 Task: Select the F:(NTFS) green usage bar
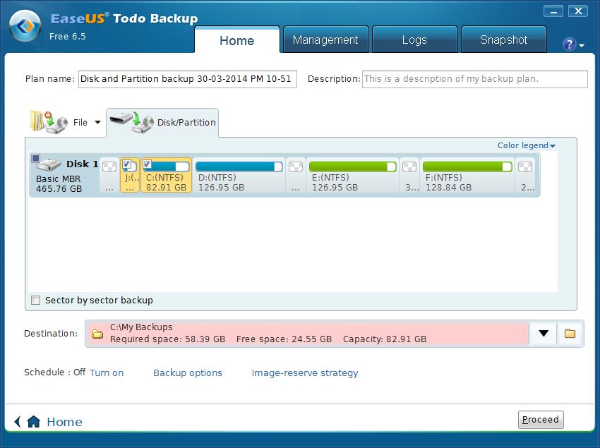(467, 167)
